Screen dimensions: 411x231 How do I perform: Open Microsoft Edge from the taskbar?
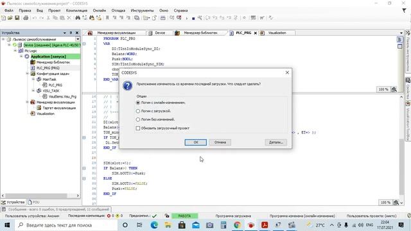pyautogui.click(x=154, y=225)
